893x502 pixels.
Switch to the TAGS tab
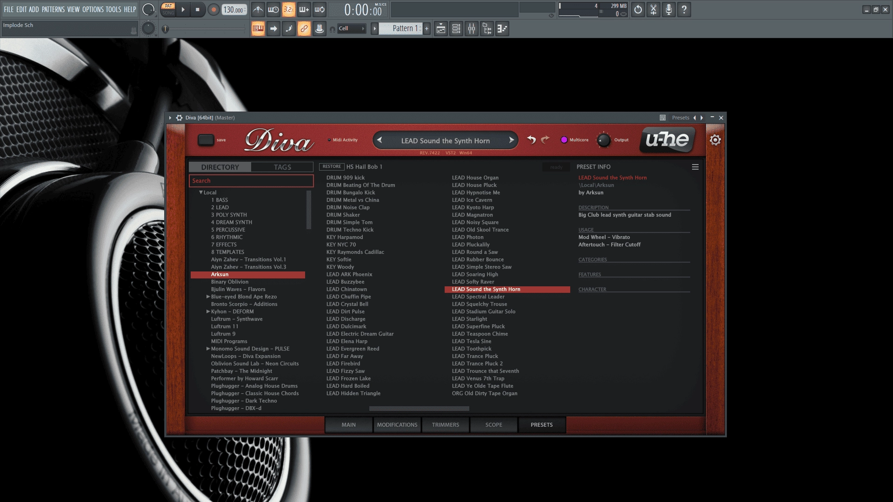point(282,167)
